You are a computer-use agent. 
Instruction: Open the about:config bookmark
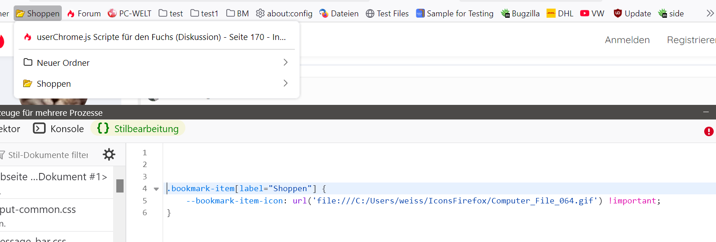tap(284, 14)
